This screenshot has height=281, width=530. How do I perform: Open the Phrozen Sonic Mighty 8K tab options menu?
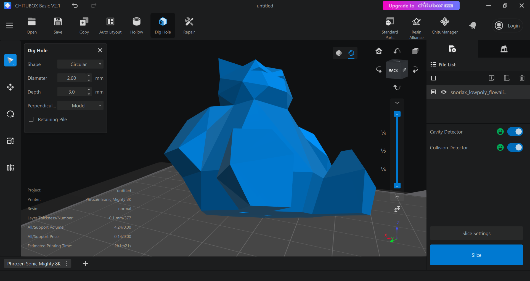[67, 264]
